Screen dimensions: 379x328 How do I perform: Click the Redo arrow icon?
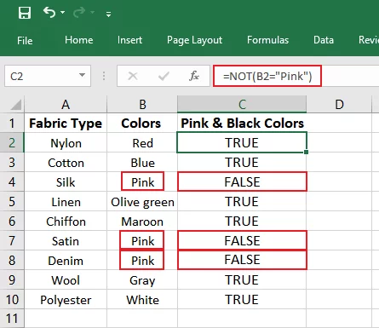pyautogui.click(x=79, y=12)
